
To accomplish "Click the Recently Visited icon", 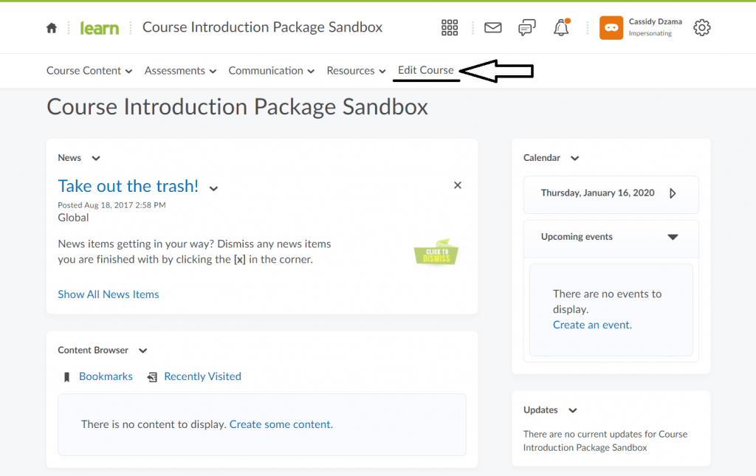I will [x=152, y=376].
